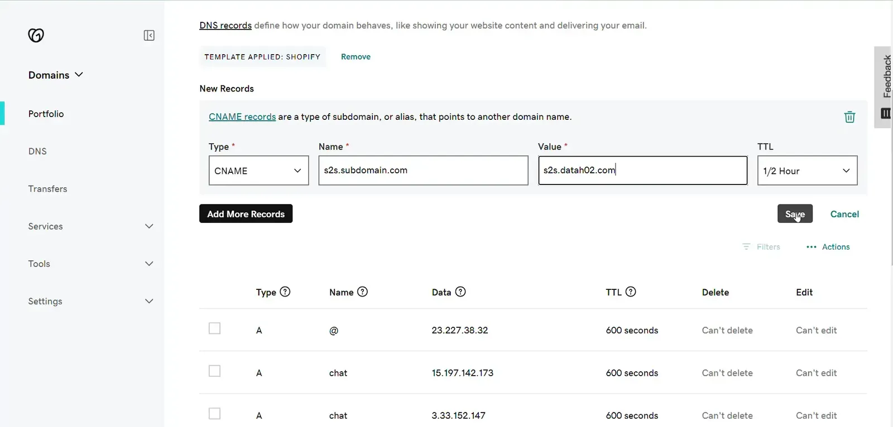893x427 pixels.
Task: Select checkbox for chat record 3.33.152.147
Action: [x=214, y=414]
